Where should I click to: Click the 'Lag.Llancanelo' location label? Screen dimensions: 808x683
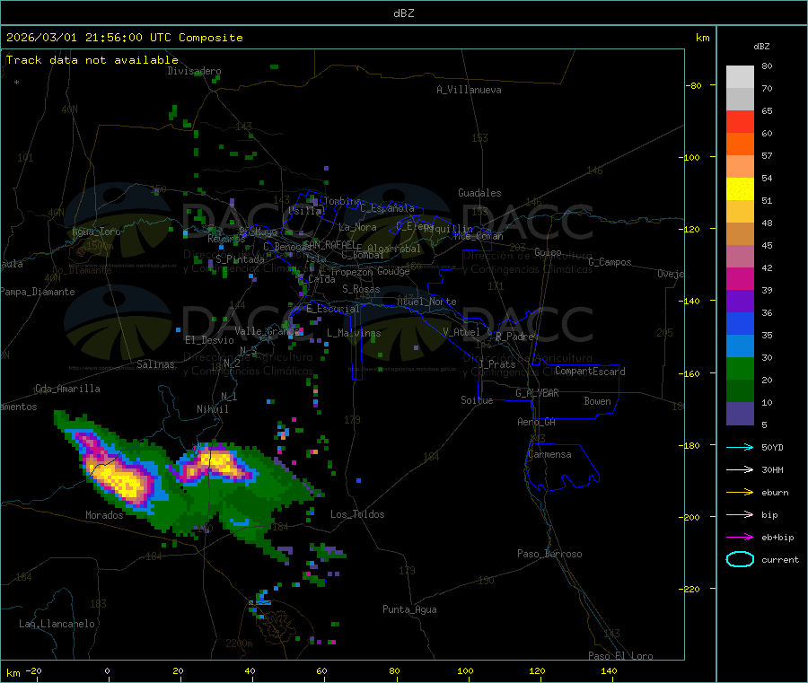tap(57, 624)
